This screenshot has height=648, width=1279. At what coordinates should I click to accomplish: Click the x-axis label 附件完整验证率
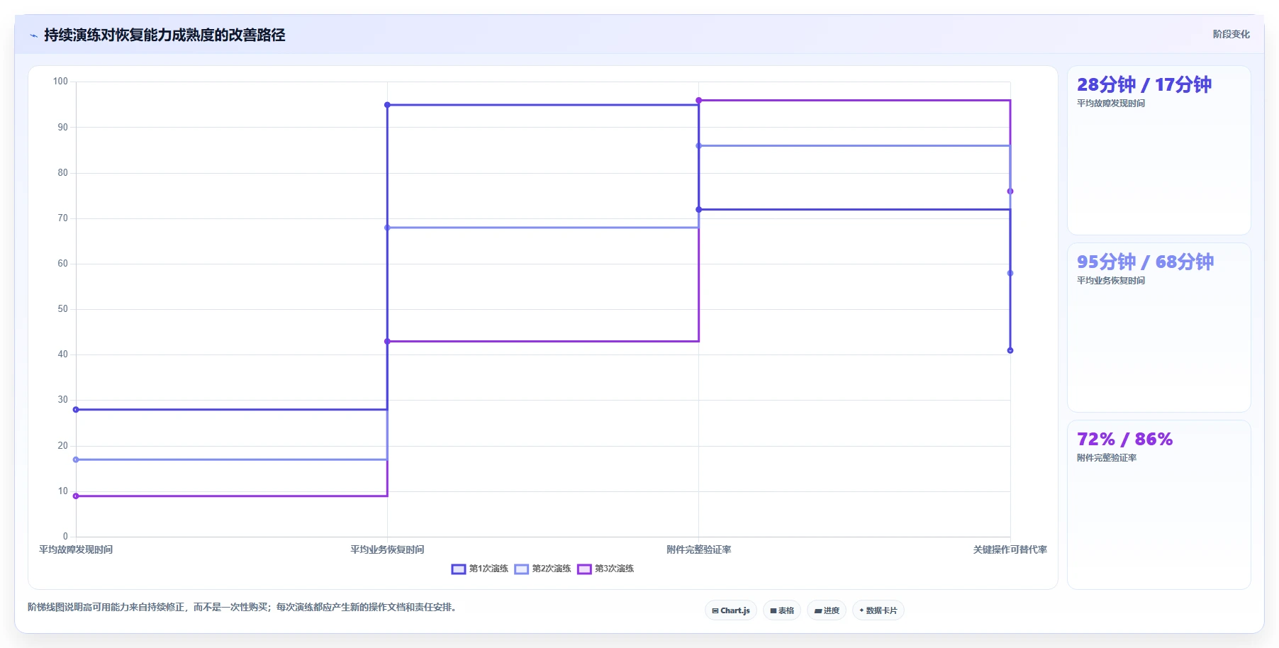click(x=699, y=549)
